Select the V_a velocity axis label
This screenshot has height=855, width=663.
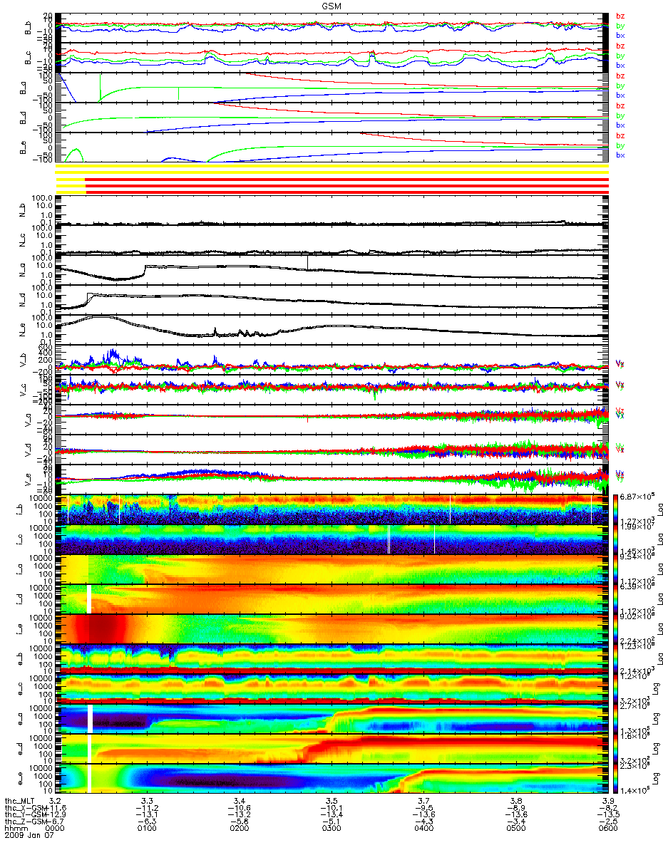29,420
